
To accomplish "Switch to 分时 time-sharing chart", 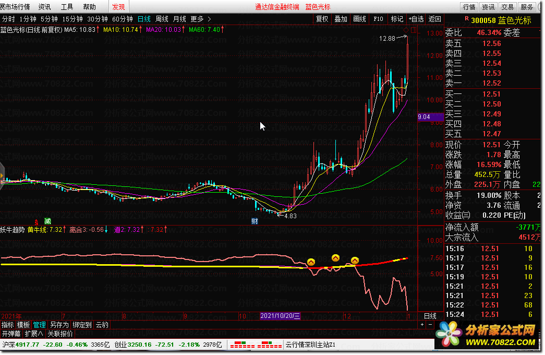I will [x=8, y=19].
